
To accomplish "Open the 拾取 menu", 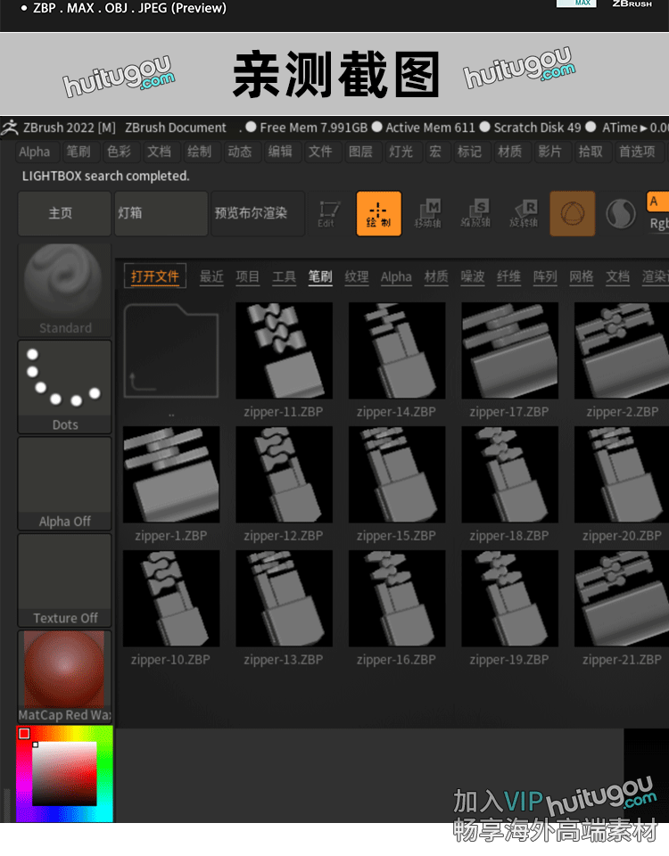I will pos(591,152).
